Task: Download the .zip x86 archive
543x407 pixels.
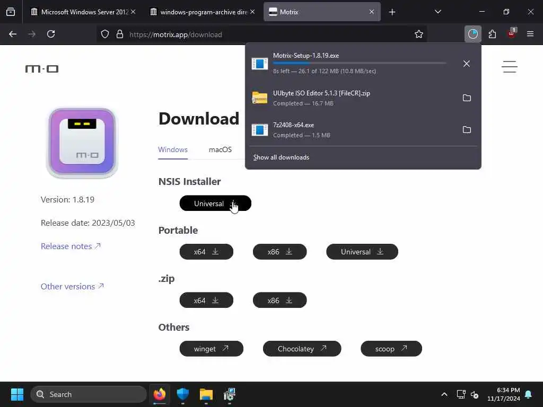Action: click(x=280, y=300)
